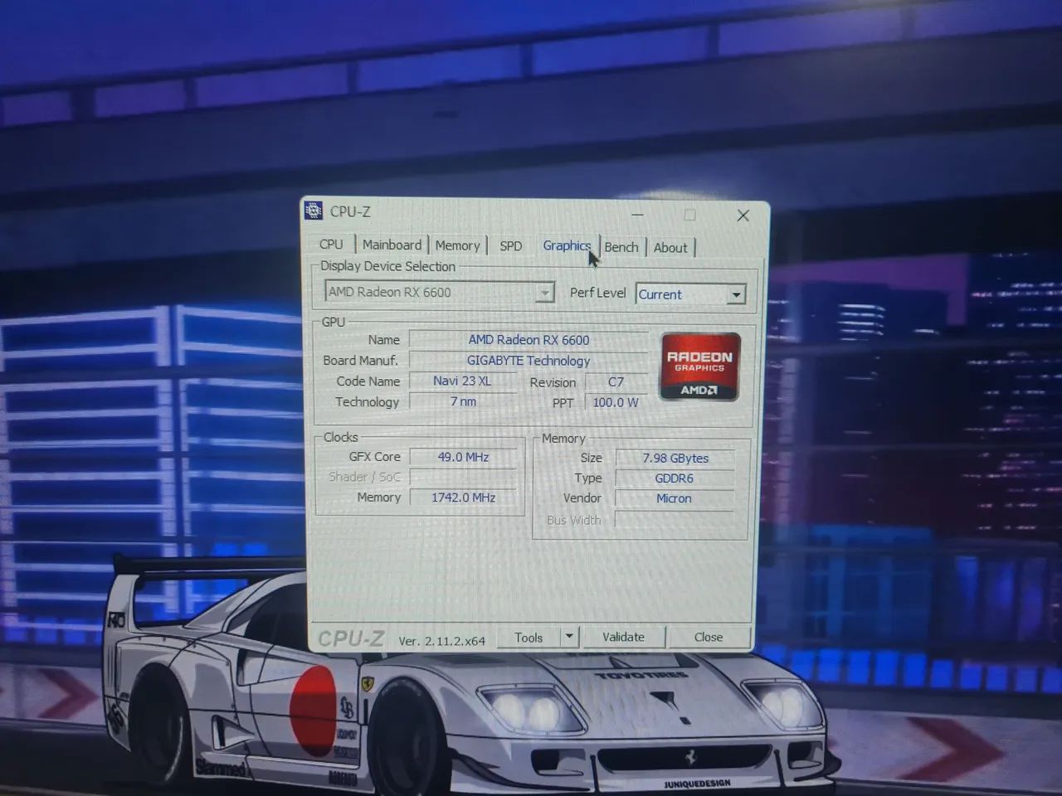Open the Perf Level Current dropdown
Image resolution: width=1062 pixels, height=796 pixels.
691,294
